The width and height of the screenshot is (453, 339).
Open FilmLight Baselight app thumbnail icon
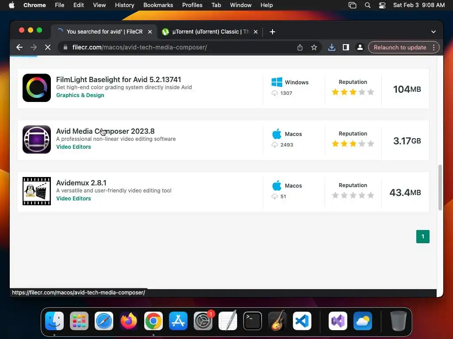[37, 88]
